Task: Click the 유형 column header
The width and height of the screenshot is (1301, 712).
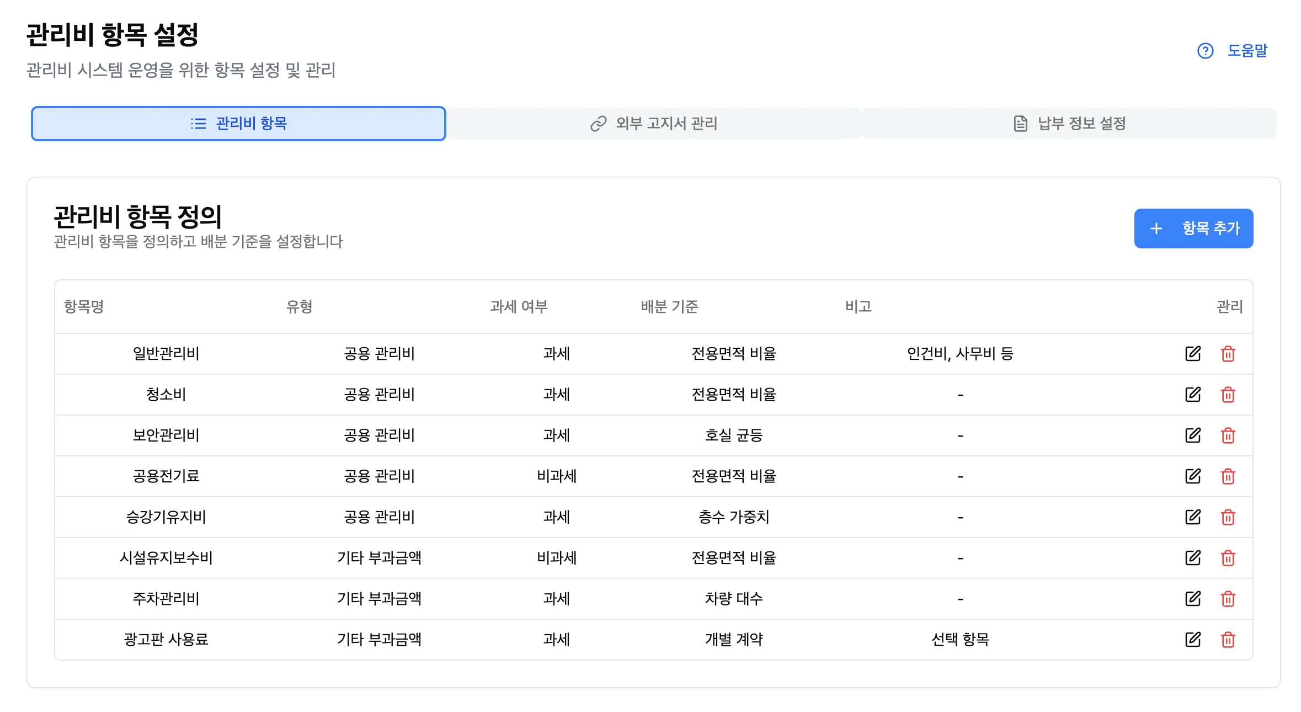Action: [x=300, y=307]
